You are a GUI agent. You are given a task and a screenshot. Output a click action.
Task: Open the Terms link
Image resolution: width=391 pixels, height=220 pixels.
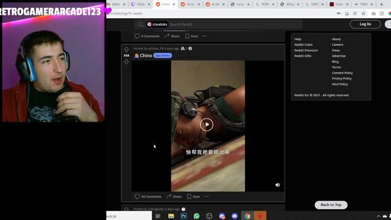[x=337, y=67]
